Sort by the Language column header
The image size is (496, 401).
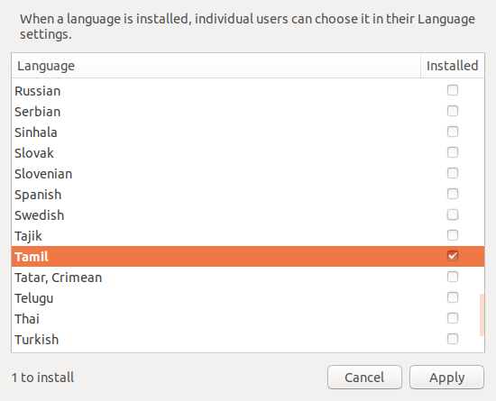(x=216, y=66)
